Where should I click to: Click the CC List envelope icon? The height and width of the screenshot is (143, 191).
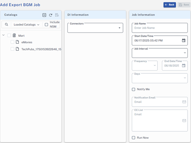tap(184, 120)
